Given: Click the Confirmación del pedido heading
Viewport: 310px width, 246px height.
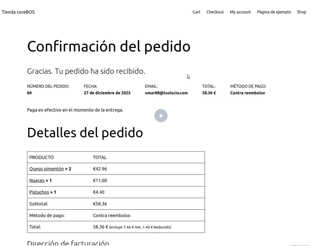Looking at the screenshot, I should click(x=109, y=46).
